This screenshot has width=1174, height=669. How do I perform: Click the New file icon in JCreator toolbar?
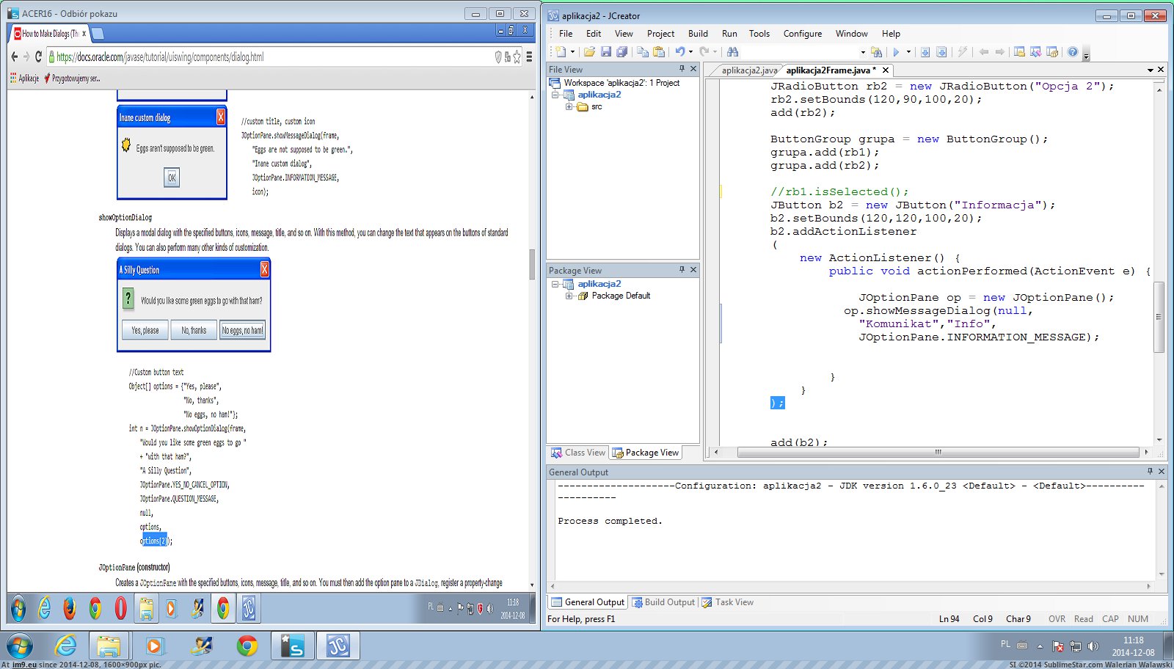click(x=561, y=51)
